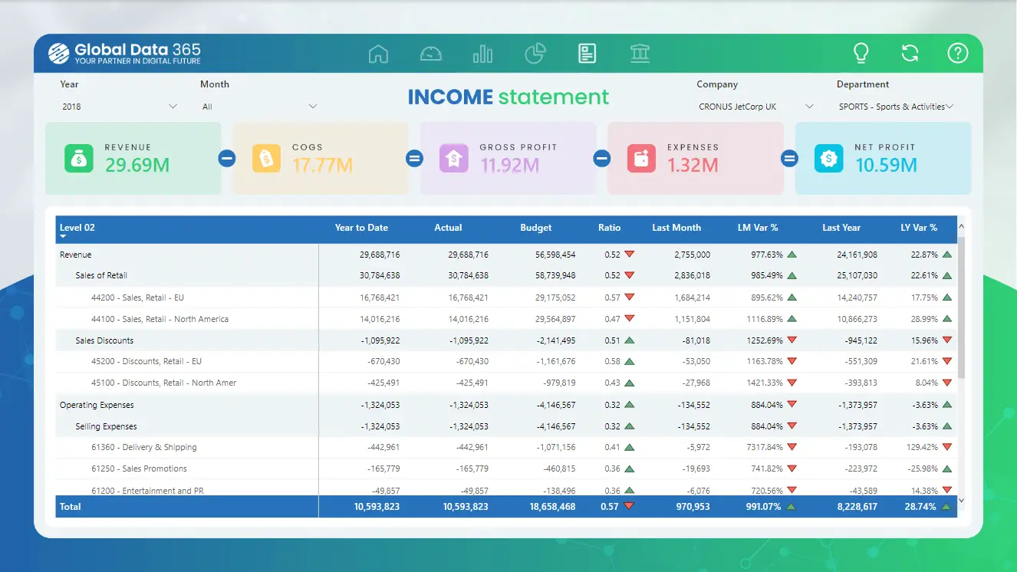Sort by the Actual column header
1017x572 pixels.
coord(448,228)
